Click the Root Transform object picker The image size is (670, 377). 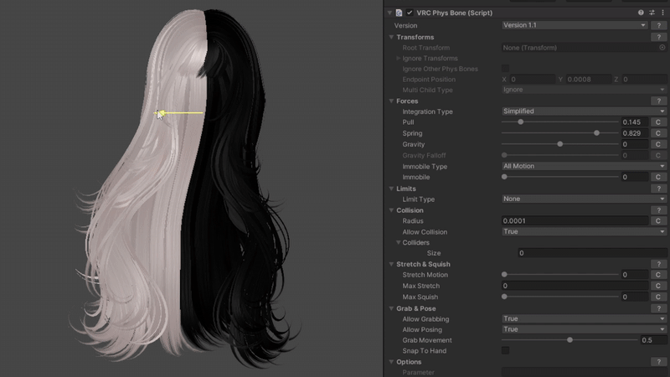point(662,48)
